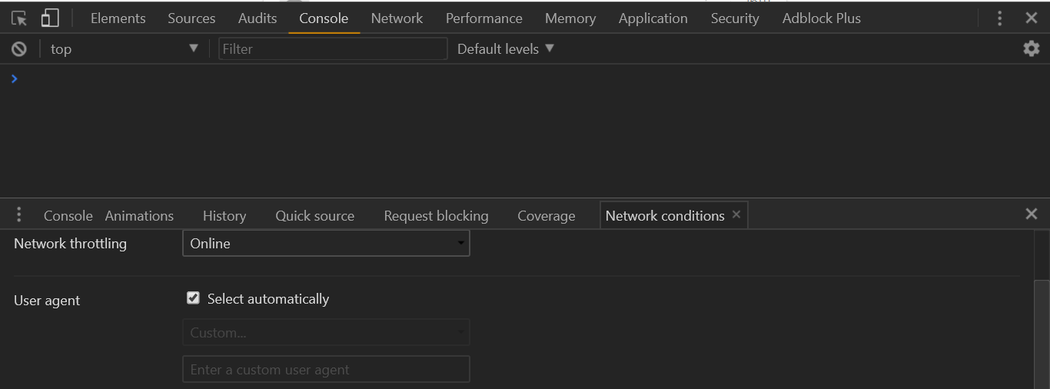Open console settings gear icon
The image size is (1050, 389).
pos(1031,48)
